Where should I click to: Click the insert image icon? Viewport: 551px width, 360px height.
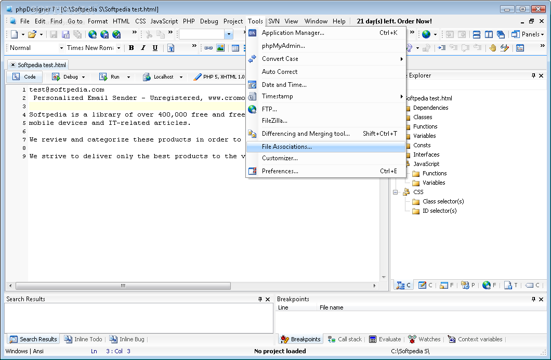pos(220,48)
